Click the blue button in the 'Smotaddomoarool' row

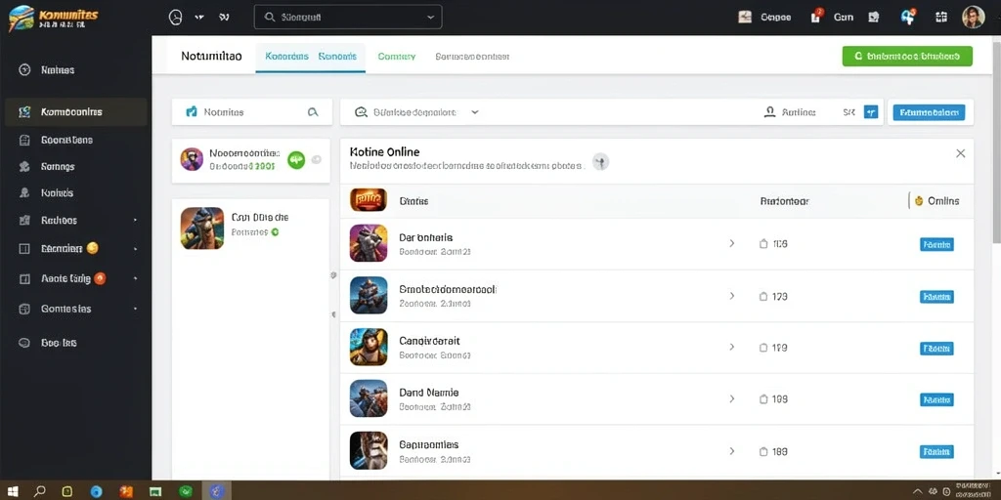click(x=936, y=297)
